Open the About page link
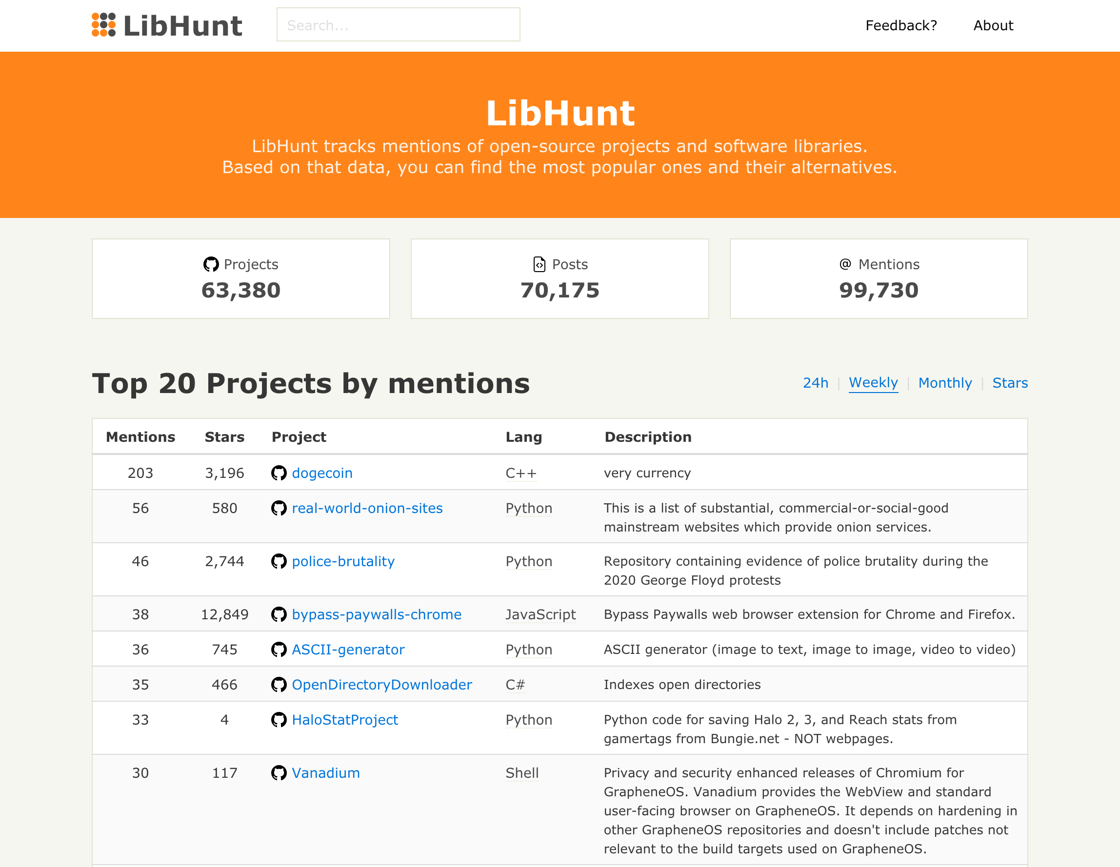The height and width of the screenshot is (867, 1120). tap(993, 26)
